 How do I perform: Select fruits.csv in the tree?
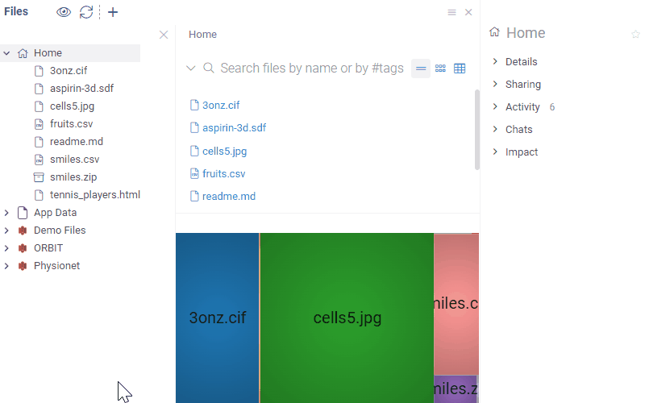[x=71, y=124]
